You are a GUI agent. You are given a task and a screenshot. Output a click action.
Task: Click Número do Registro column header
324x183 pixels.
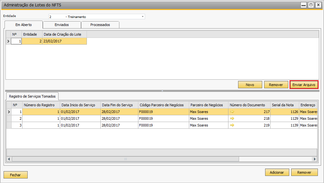(x=41, y=105)
